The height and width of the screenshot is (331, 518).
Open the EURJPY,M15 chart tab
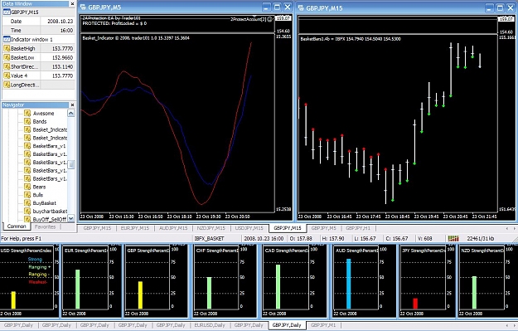point(135,228)
